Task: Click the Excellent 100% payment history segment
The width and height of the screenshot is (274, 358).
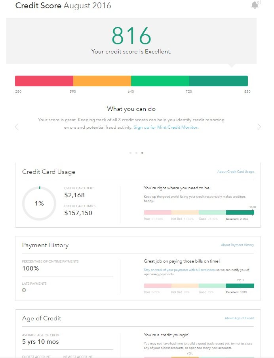Action: (x=240, y=286)
